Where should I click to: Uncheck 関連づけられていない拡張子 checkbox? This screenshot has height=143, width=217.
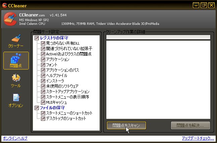click(x=43, y=49)
